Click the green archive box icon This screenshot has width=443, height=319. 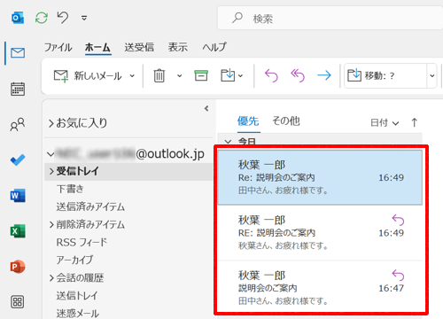pos(201,75)
